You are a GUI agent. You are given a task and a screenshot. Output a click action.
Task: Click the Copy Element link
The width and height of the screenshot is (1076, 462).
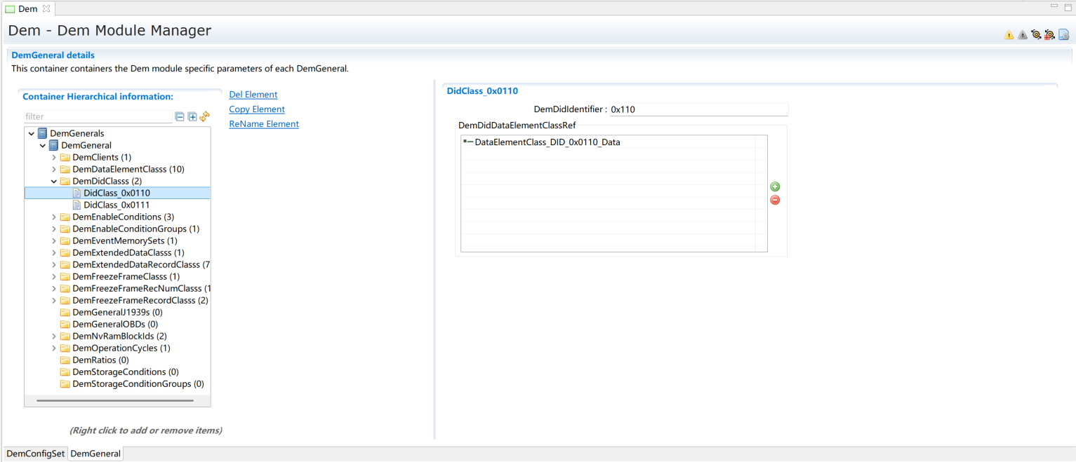tap(257, 109)
